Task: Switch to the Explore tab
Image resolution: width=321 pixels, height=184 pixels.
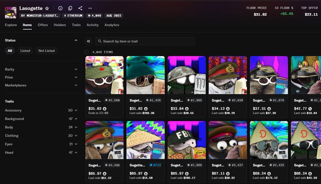Action: (x=11, y=25)
